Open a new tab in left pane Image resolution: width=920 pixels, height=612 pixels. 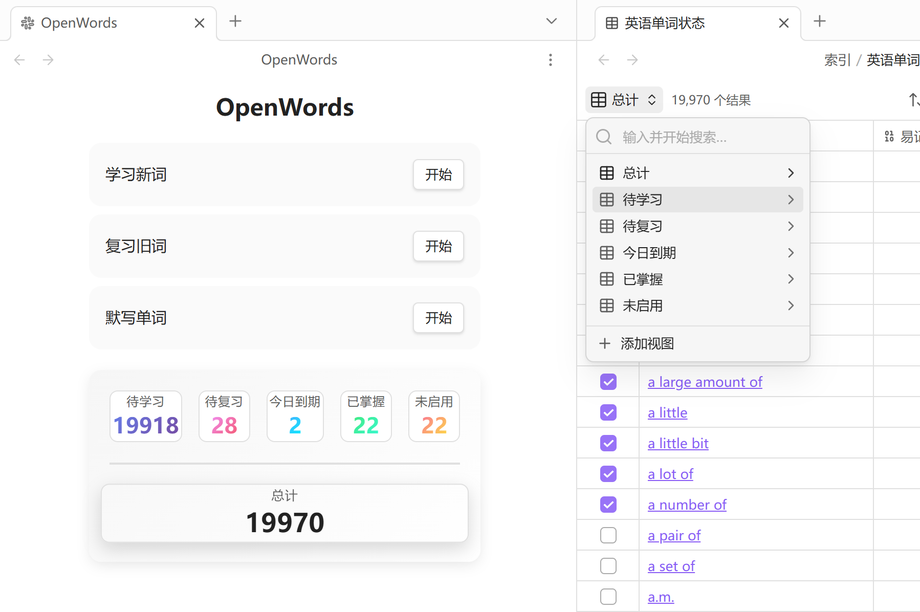tap(235, 21)
